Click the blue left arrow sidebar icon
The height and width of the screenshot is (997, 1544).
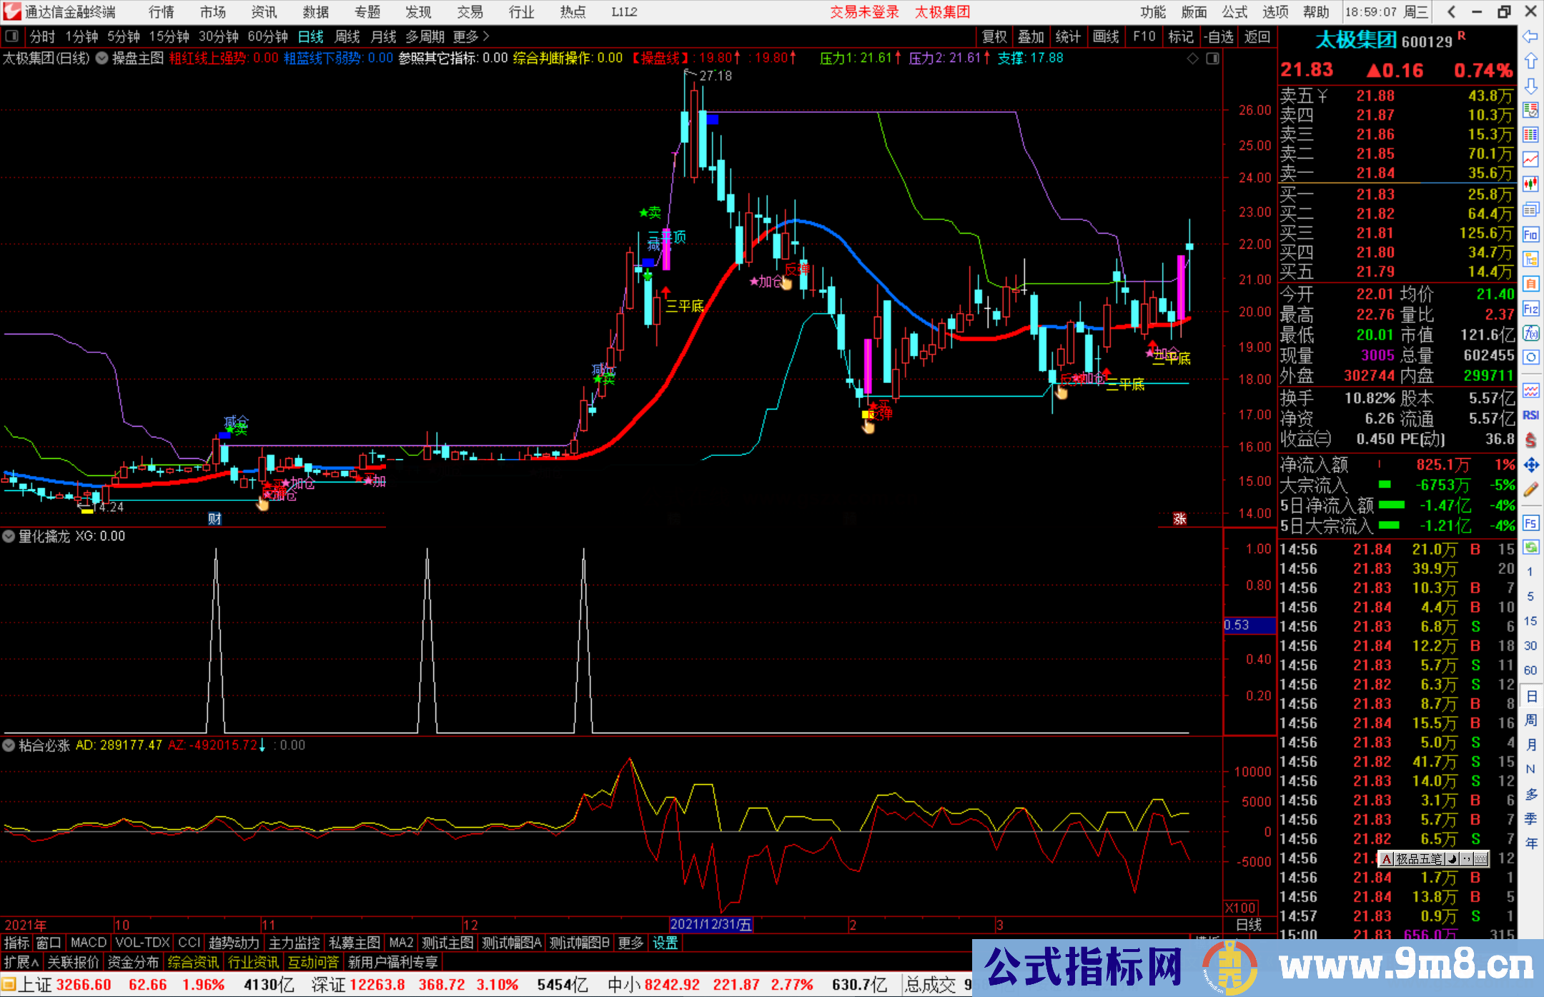(1530, 36)
